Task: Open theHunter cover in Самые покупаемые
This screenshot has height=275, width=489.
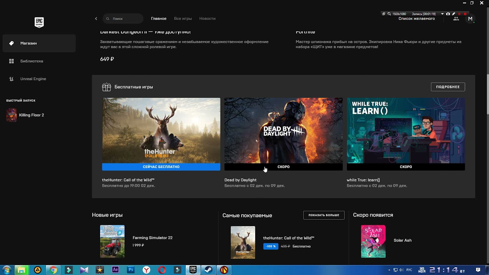Action: pyautogui.click(x=243, y=243)
